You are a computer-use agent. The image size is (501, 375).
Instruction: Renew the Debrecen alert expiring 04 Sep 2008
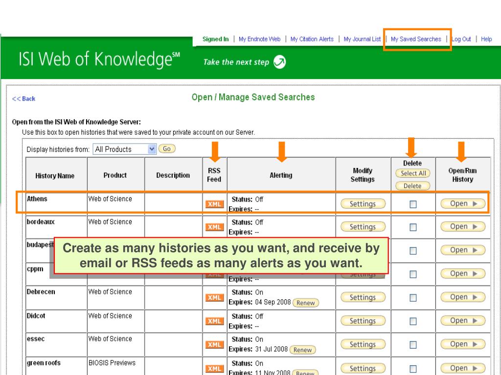click(306, 303)
